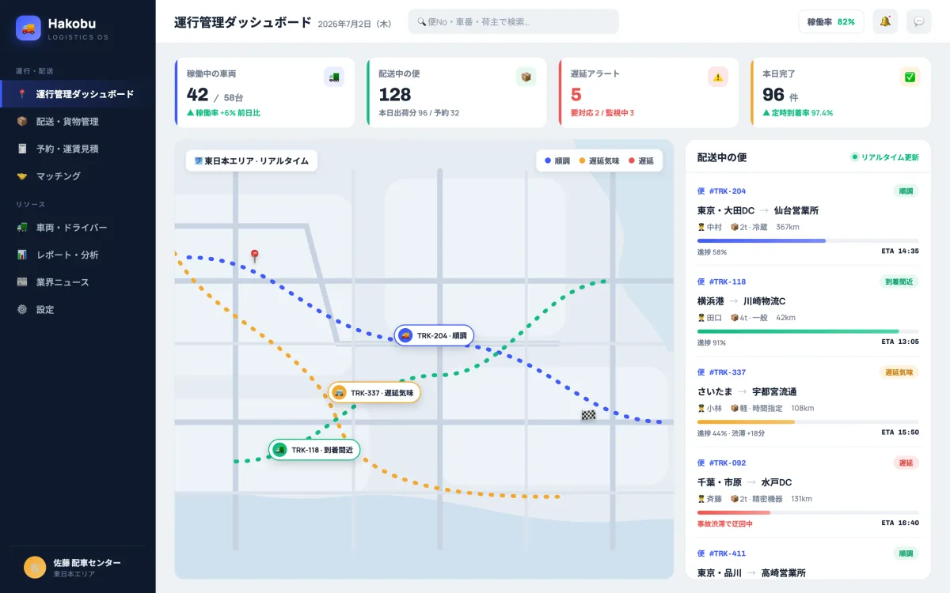950x593 pixels.
Task: Click the gear icon beside 設定
Action: click(22, 309)
